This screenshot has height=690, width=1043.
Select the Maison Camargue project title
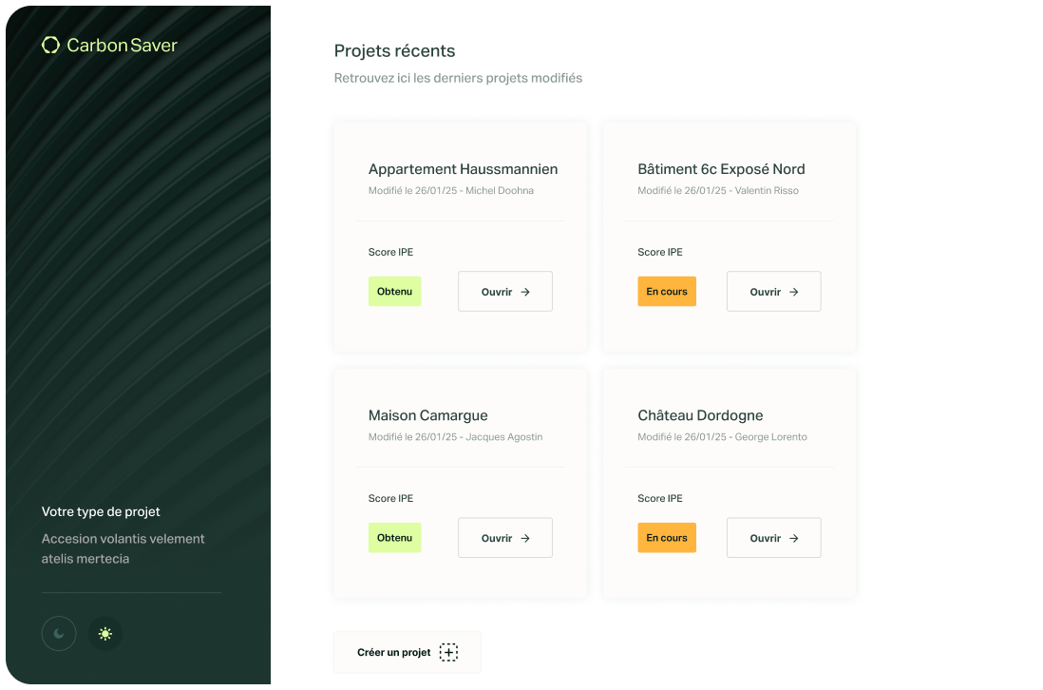427,415
